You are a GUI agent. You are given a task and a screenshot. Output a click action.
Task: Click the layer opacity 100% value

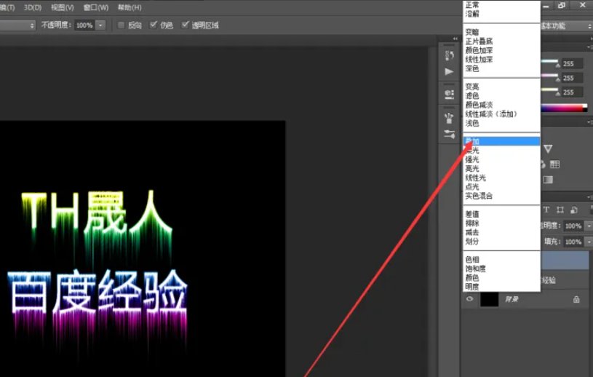(x=573, y=226)
